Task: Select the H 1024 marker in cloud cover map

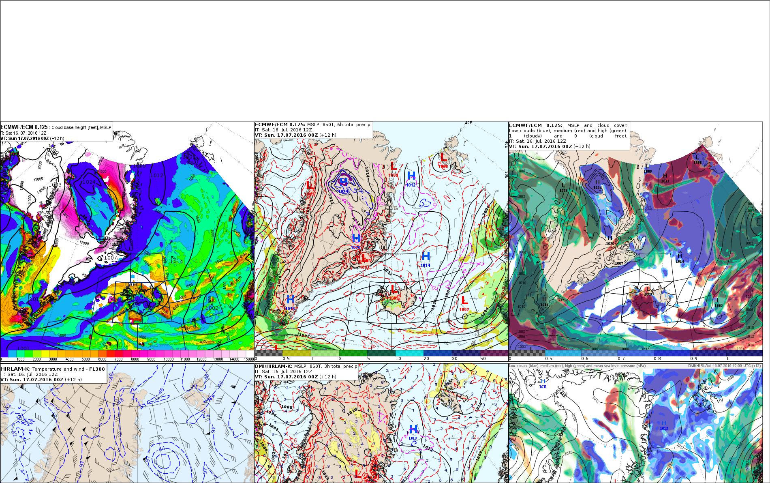Action: [x=597, y=185]
